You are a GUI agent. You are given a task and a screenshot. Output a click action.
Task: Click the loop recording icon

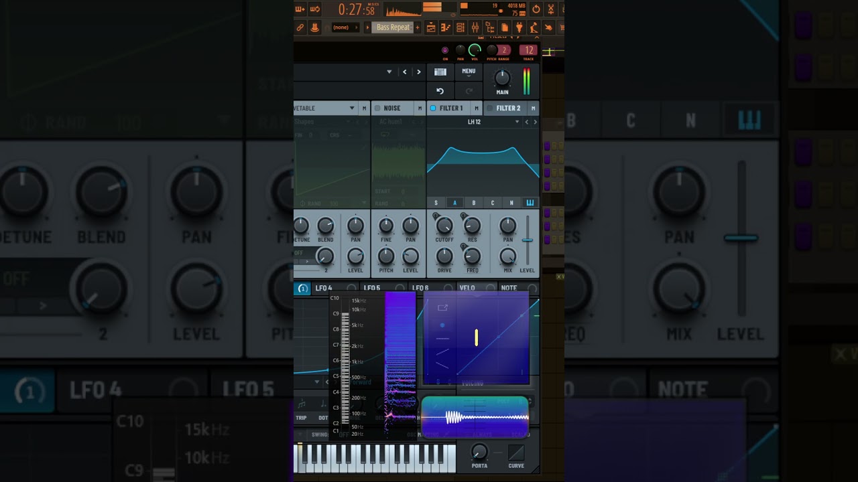[315, 9]
